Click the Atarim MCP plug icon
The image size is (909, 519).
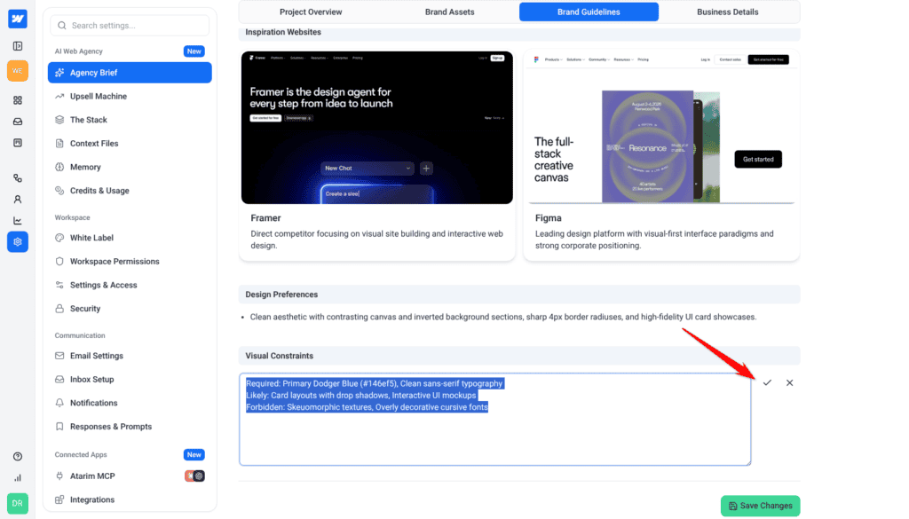pos(59,476)
